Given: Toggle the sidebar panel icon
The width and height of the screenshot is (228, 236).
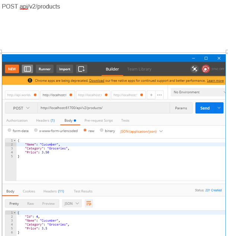Looking at the screenshot, I should pyautogui.click(x=28, y=69).
